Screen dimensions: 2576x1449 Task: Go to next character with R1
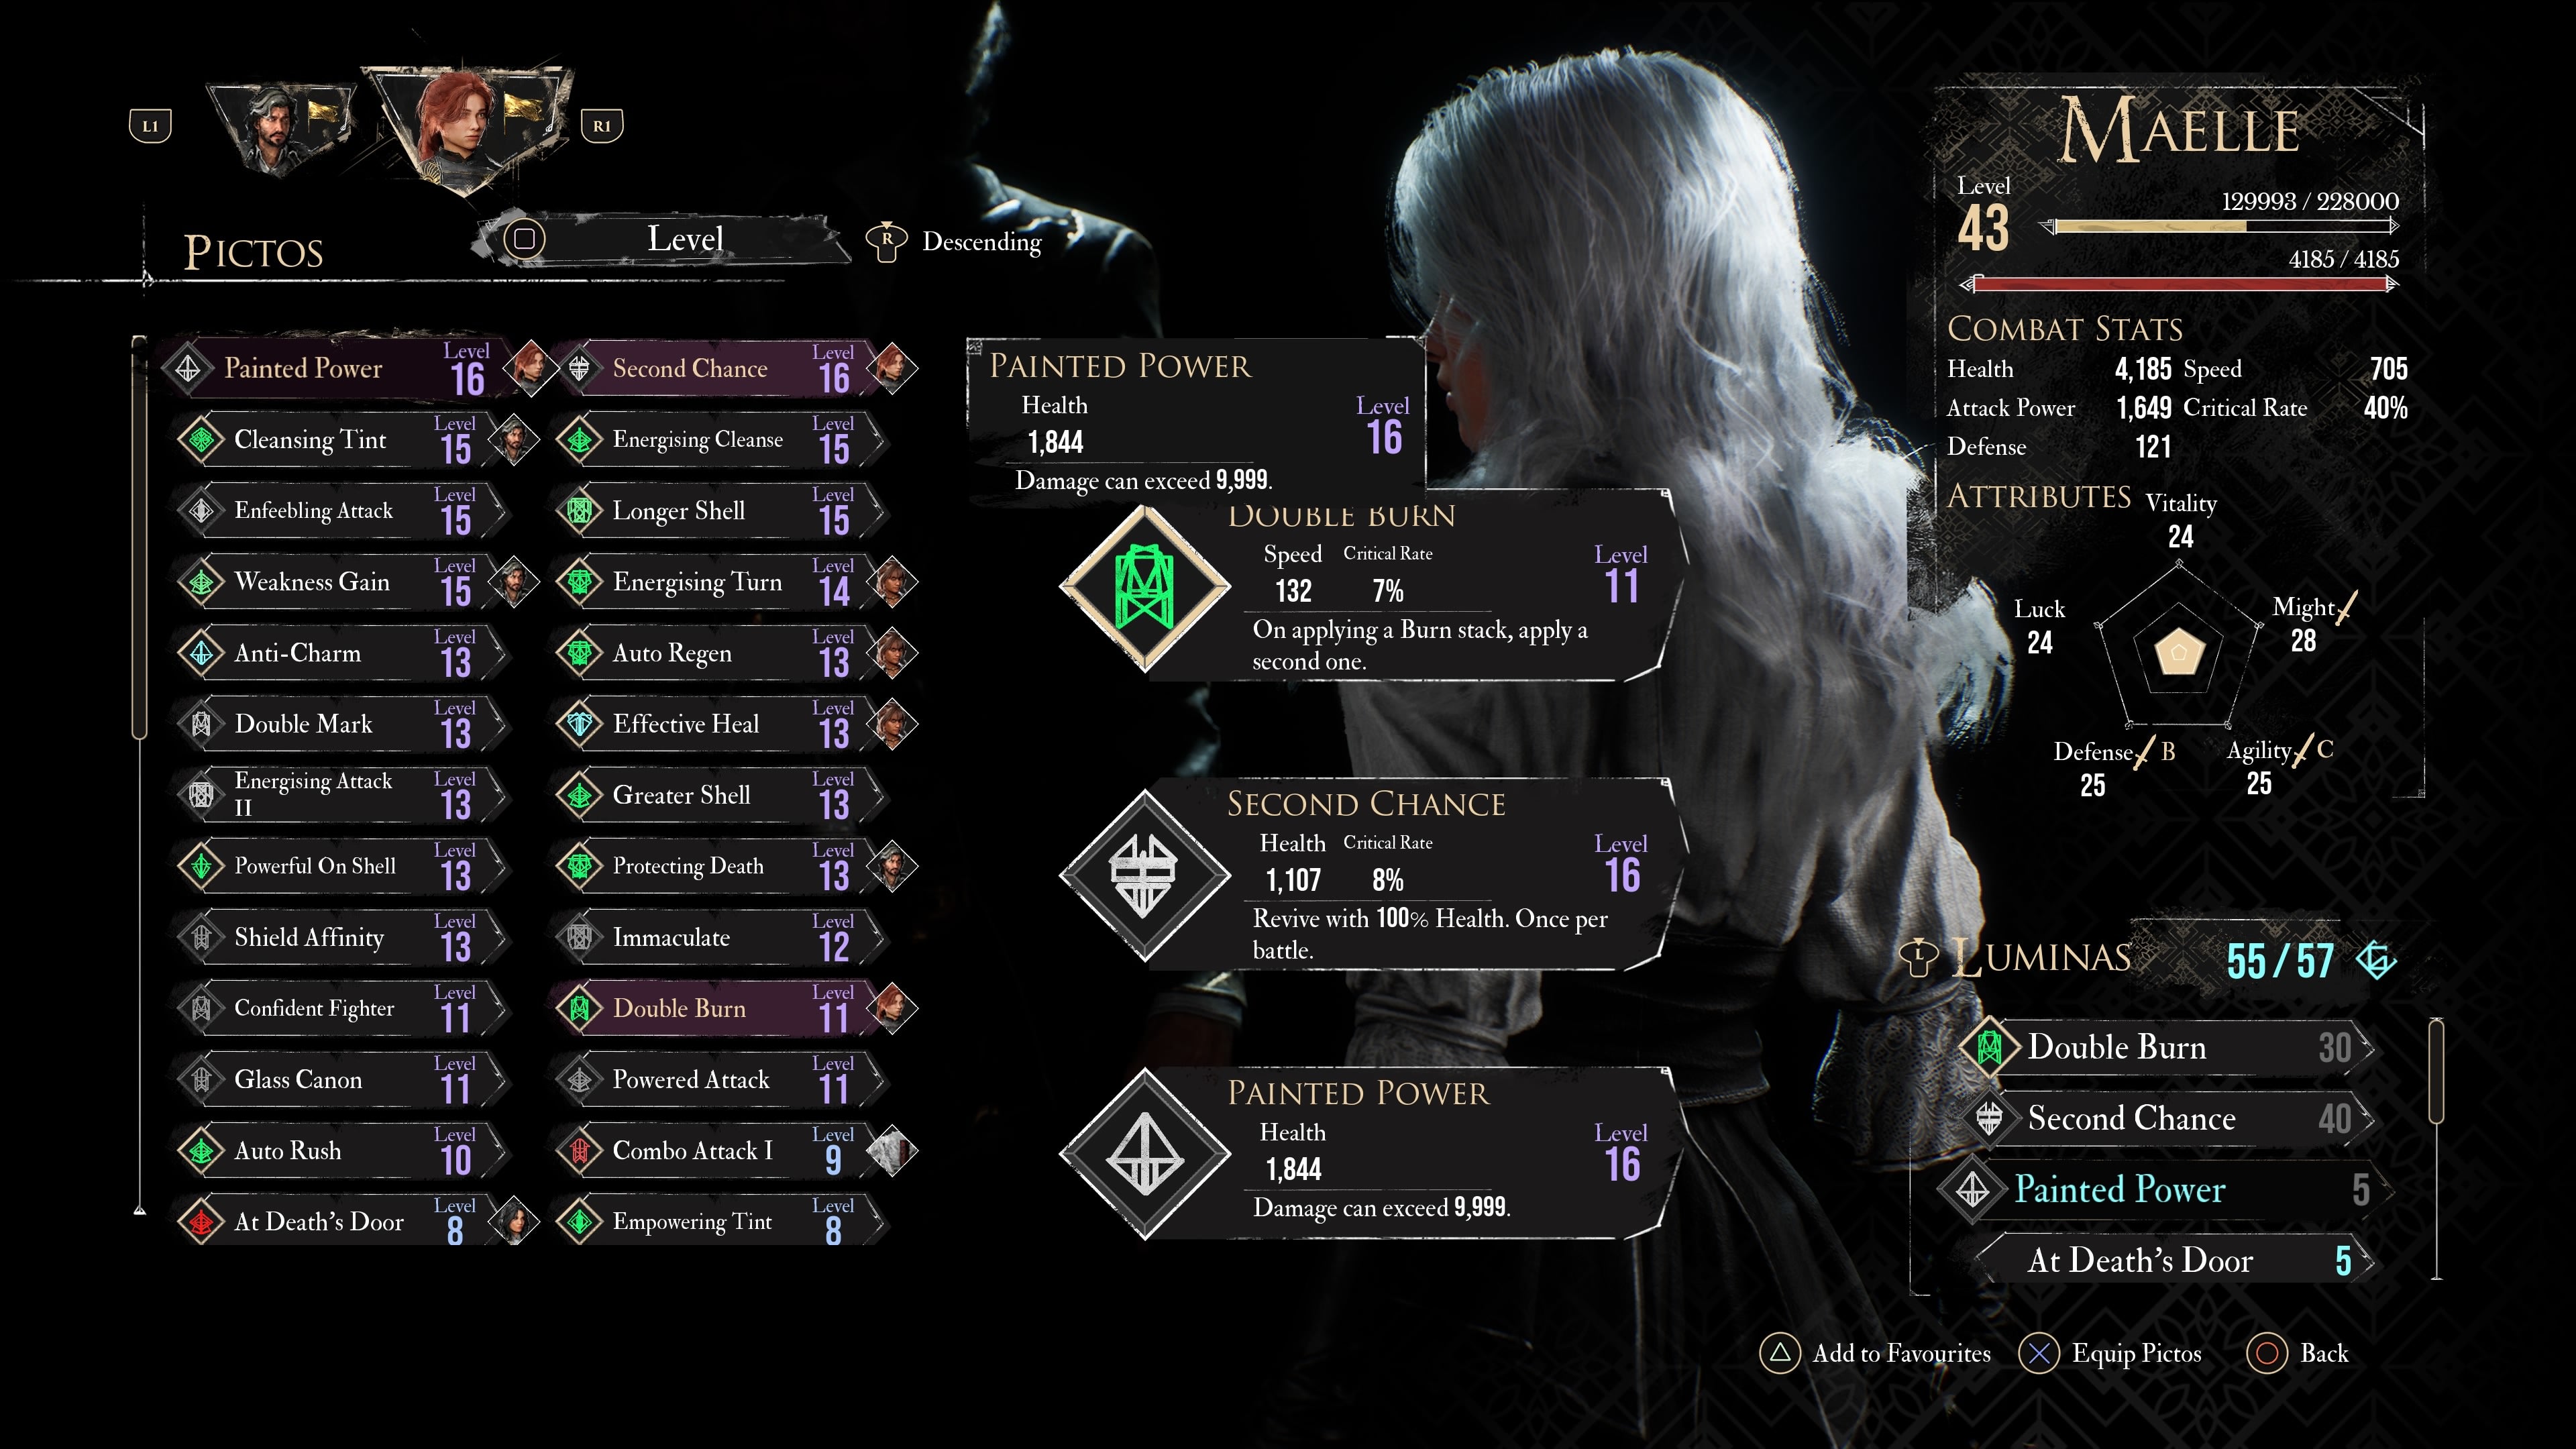point(601,126)
